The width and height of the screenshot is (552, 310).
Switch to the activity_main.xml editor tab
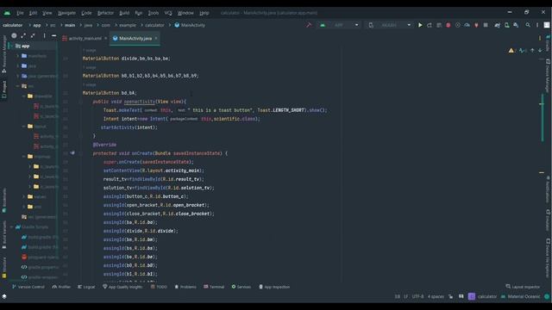85,38
